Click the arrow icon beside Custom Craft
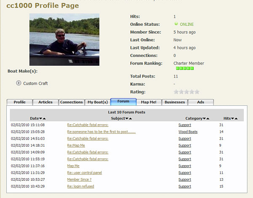The width and height of the screenshot is (253, 198). 19,83
